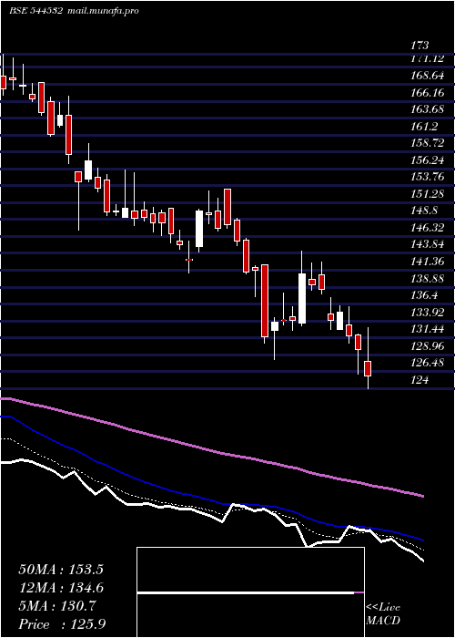Click the purple 50MA trend line
The height and width of the screenshot is (638, 455).
point(211,449)
